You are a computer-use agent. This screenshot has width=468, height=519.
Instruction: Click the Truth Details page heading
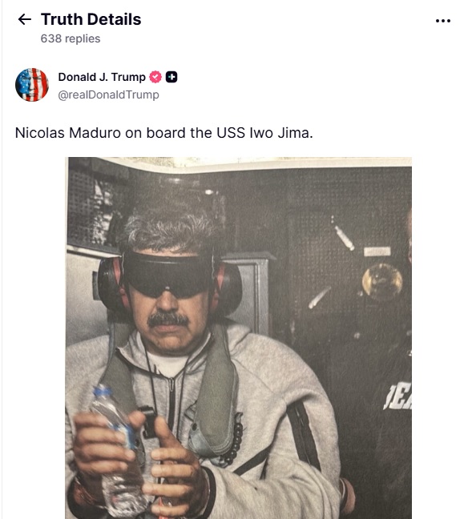point(91,19)
